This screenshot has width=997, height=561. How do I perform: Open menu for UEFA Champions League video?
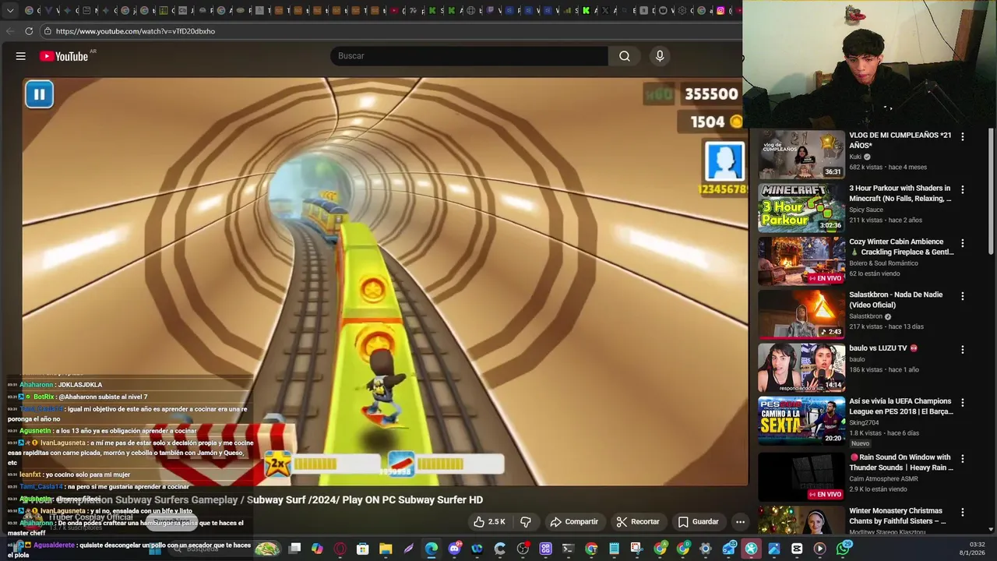(963, 403)
